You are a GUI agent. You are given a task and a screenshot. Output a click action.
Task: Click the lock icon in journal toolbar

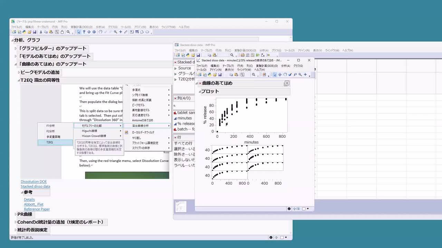coord(62,32)
